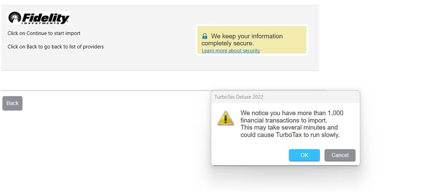Click the yellow warning triangle icon
422x192 pixels.
[x=226, y=118]
